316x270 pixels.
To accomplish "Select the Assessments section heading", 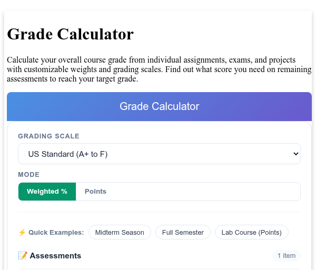I will (x=55, y=256).
